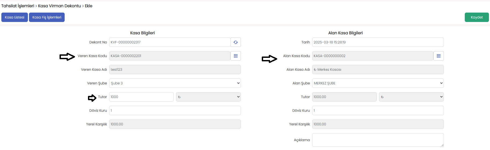Image resolution: width=490 pixels, height=150 pixels.
Task: Expand the Veren Şube dropdown
Action: click(x=175, y=83)
